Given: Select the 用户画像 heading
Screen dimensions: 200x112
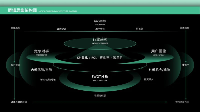Looking at the screenshot, I should click(x=158, y=51).
